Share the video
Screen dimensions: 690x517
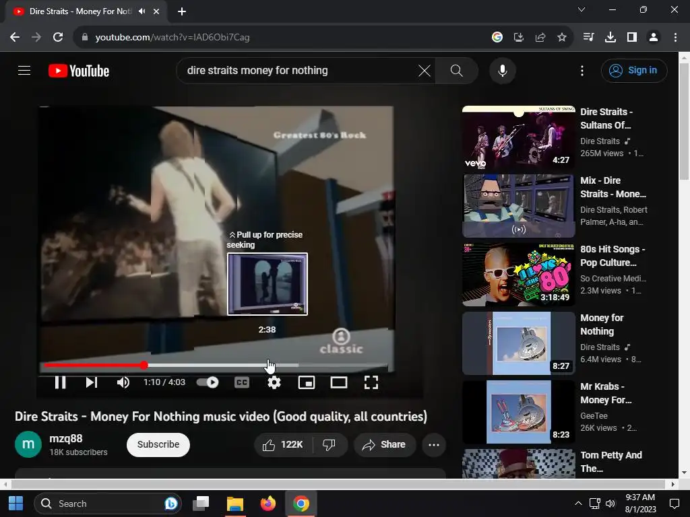pyautogui.click(x=383, y=445)
